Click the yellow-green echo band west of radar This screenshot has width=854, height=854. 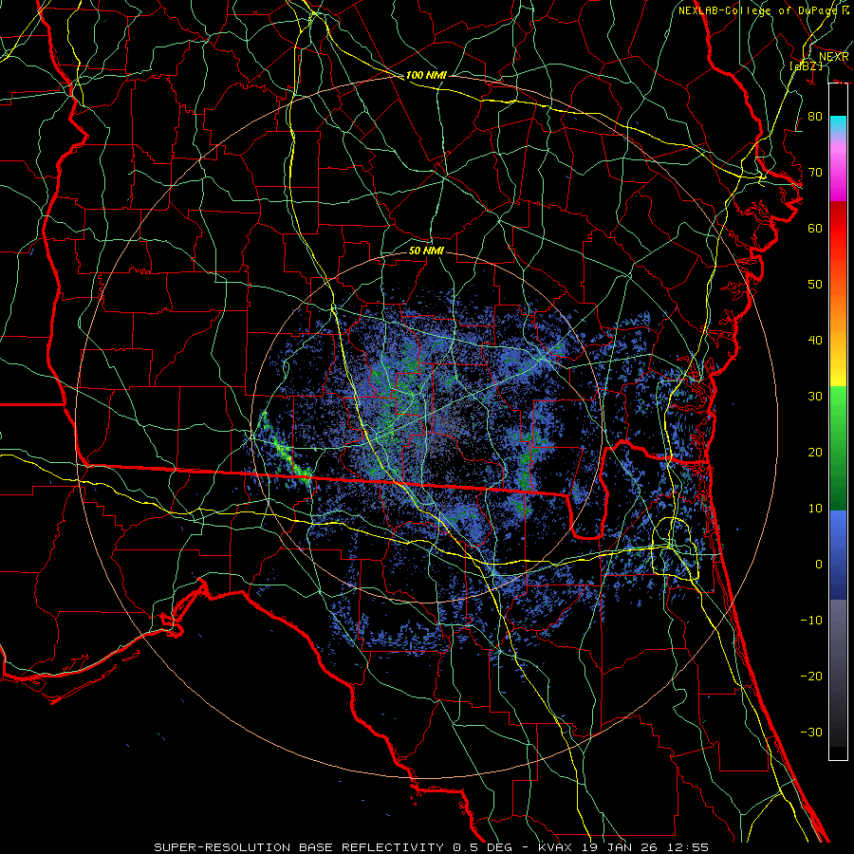(286, 450)
